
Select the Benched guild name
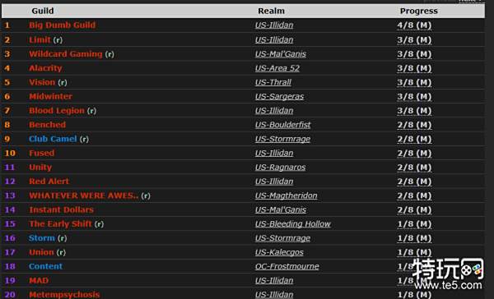(47, 125)
